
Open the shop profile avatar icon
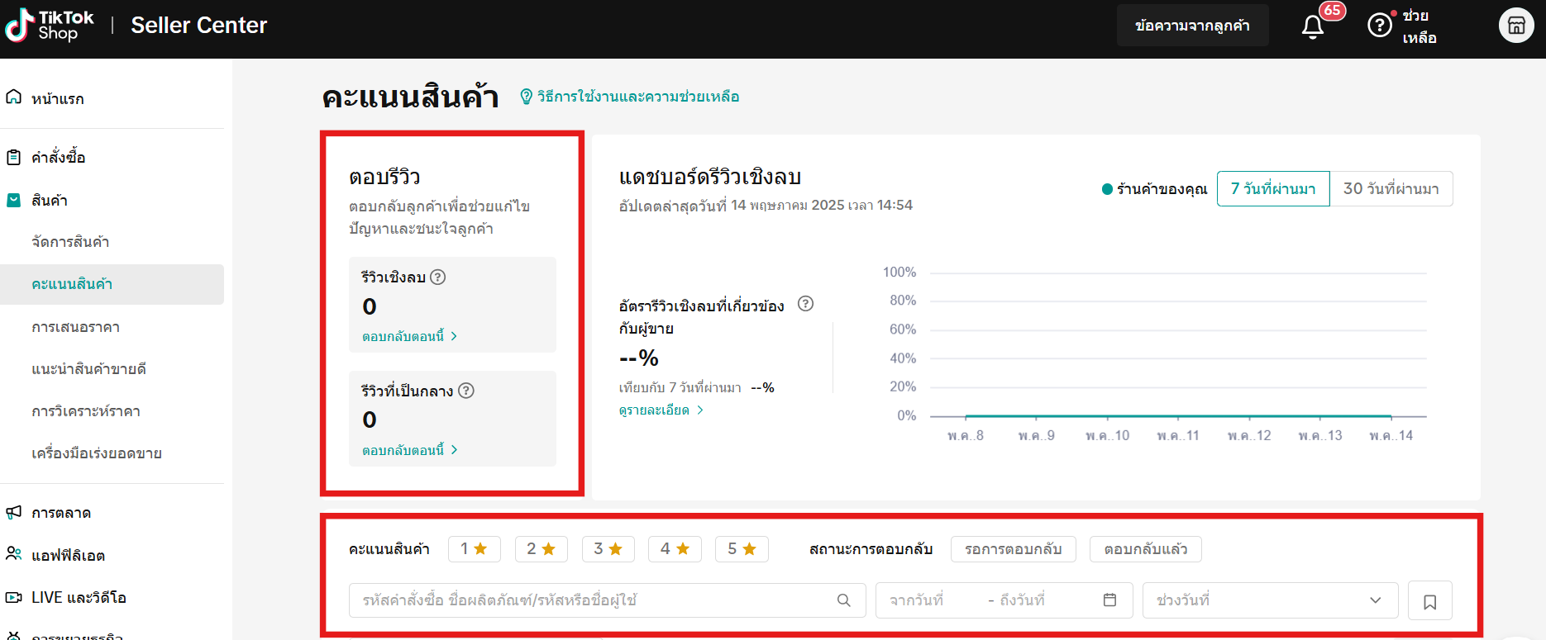point(1516,26)
